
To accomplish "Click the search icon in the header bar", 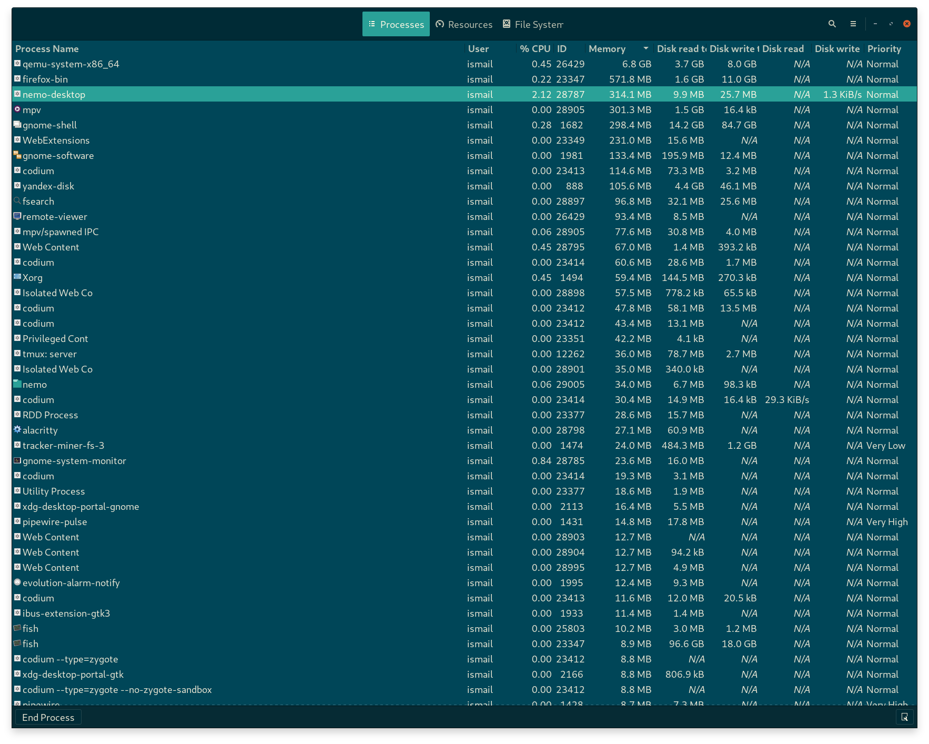I will (x=832, y=24).
